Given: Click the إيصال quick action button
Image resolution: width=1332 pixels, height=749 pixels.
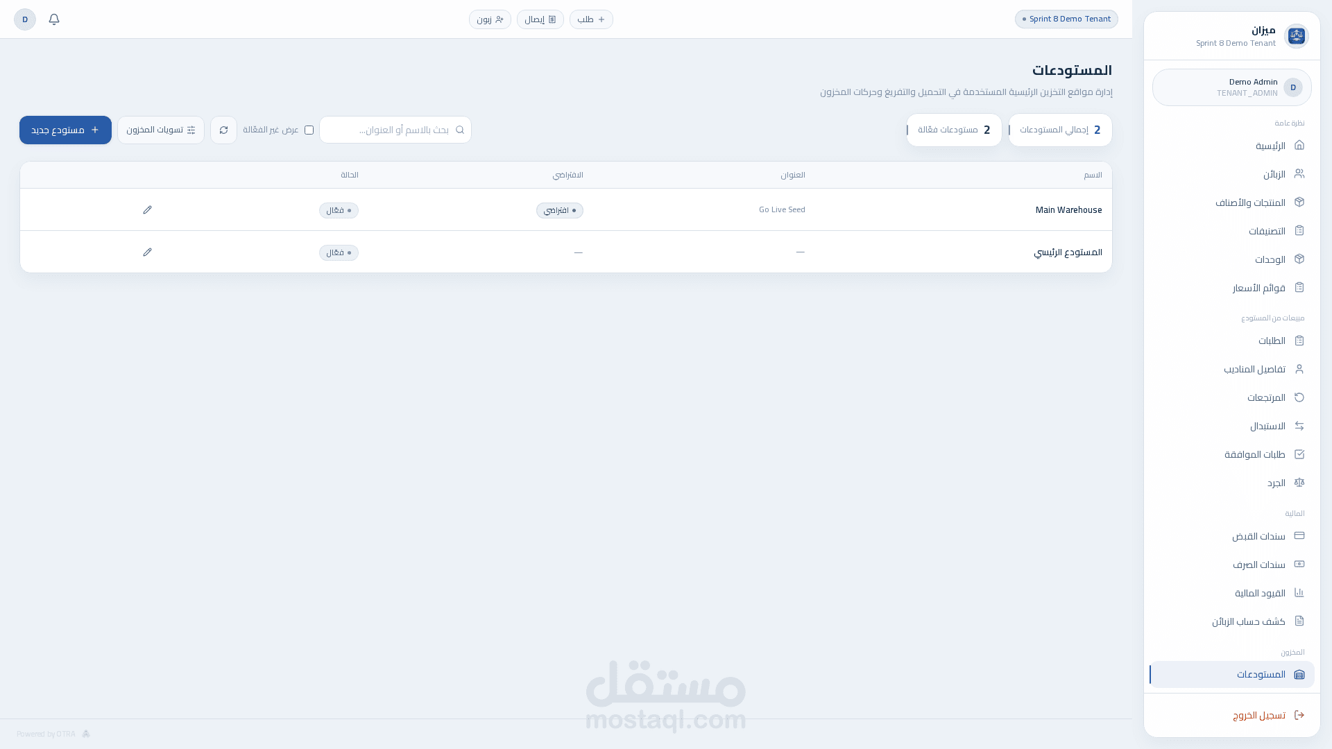Looking at the screenshot, I should [540, 19].
